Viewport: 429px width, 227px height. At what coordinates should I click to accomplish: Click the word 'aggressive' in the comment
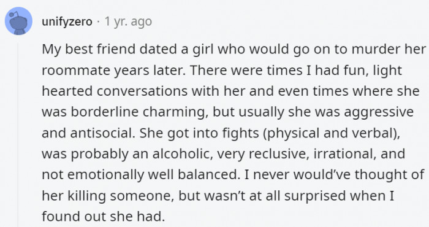379,112
